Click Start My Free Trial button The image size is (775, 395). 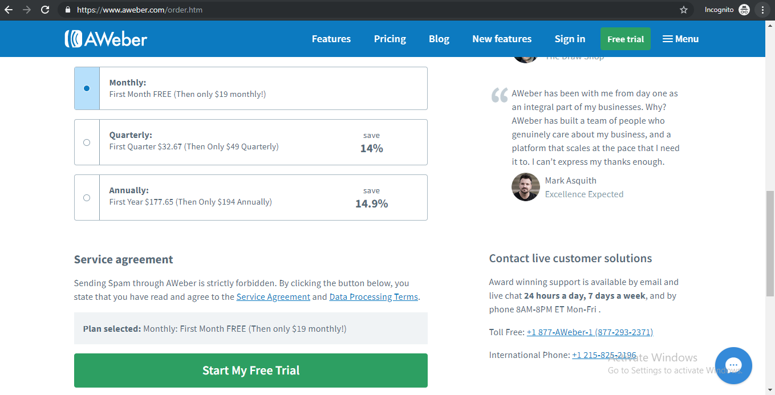click(x=251, y=370)
